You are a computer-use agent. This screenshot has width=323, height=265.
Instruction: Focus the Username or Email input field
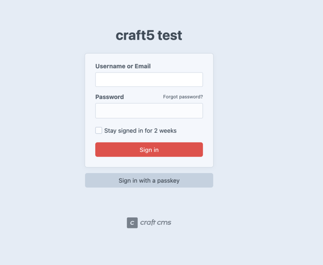point(149,79)
